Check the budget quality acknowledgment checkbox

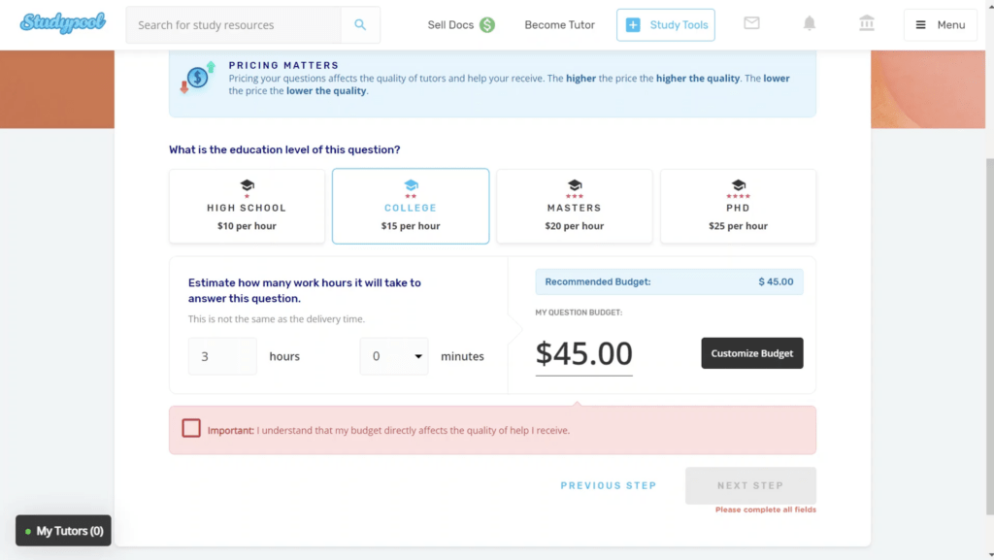pos(191,428)
